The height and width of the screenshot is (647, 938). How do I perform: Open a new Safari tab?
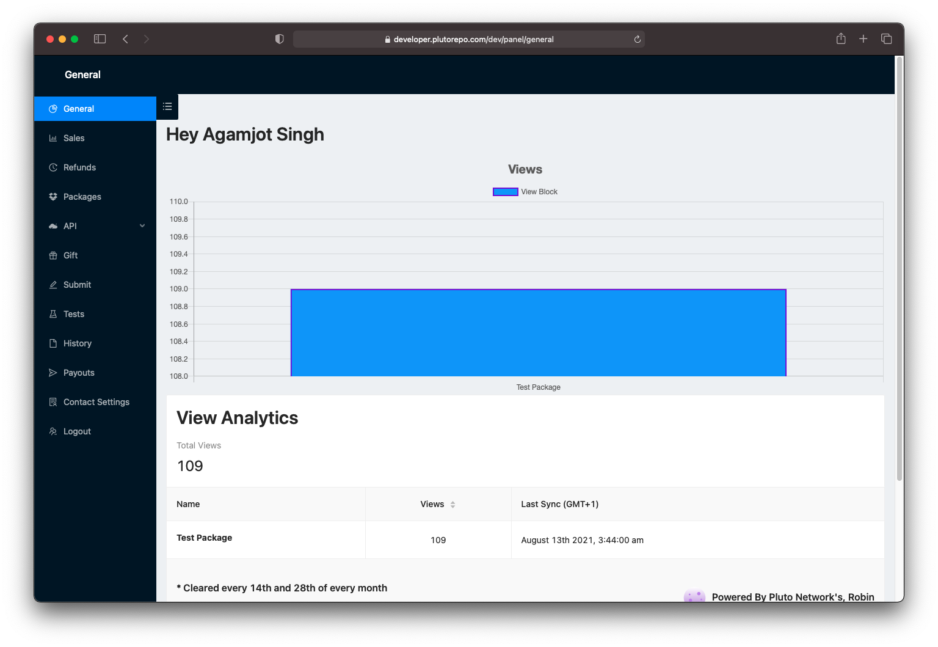tap(863, 39)
